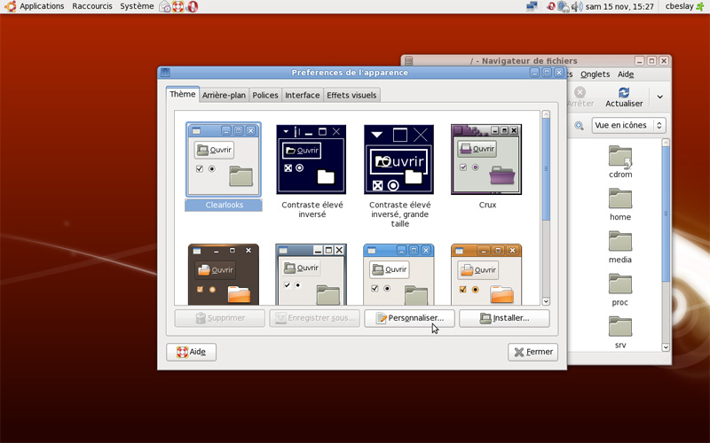This screenshot has width=710, height=443.
Task: Click the theme list scrollbar handle
Action: coord(546,169)
